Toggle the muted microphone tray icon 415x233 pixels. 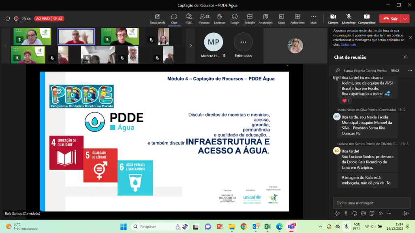point(347,227)
